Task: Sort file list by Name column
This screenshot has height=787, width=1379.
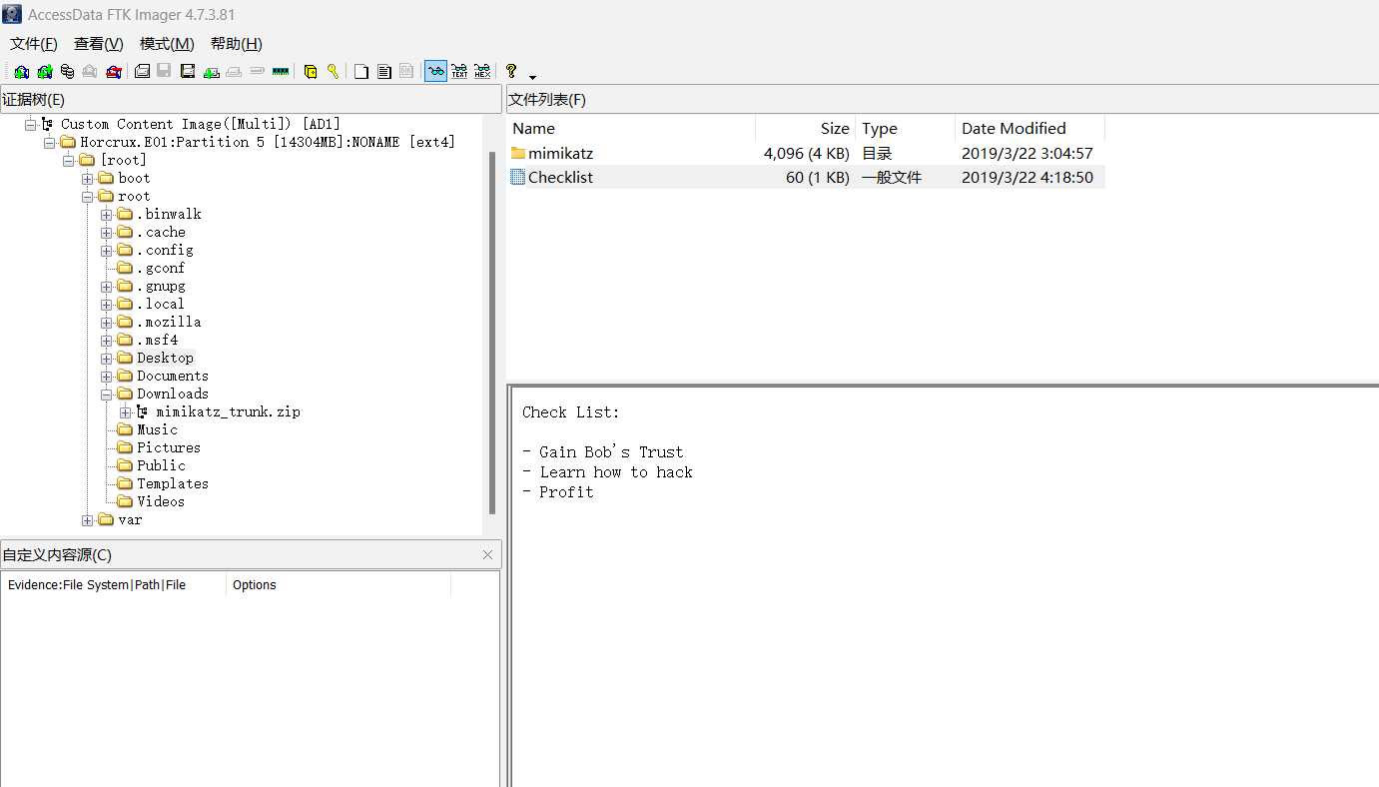Action: point(631,128)
